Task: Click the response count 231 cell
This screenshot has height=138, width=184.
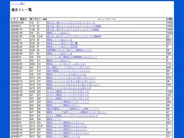Action: (x=169, y=43)
